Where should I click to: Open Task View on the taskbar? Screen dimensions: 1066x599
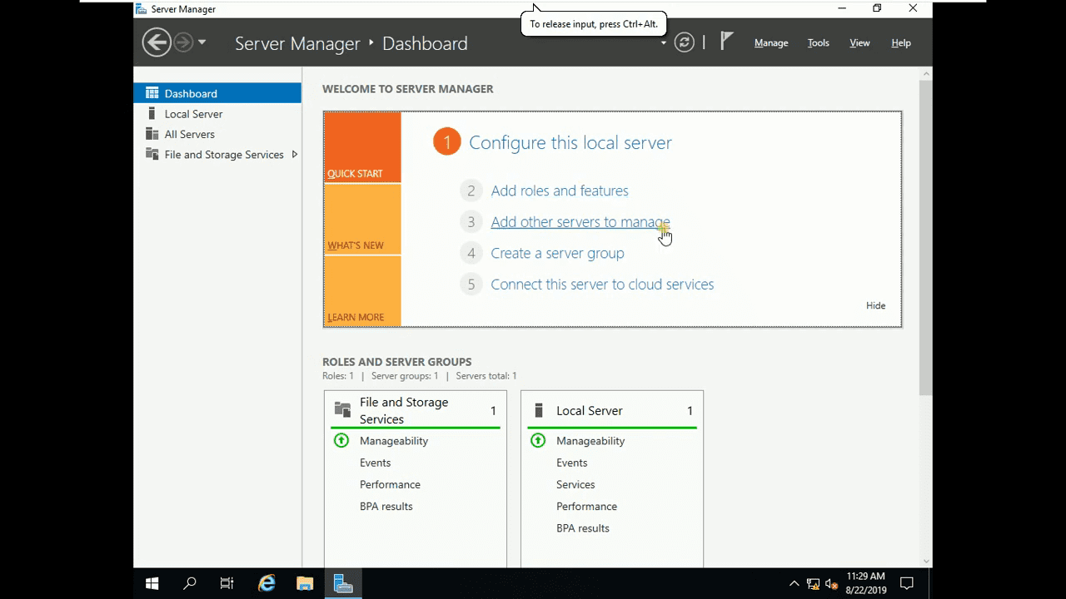click(x=227, y=583)
